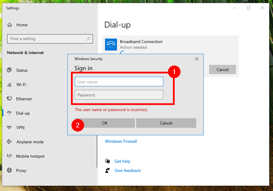273x191 pixels.
Task: Click the Give feedback link
Action: [x=128, y=170]
